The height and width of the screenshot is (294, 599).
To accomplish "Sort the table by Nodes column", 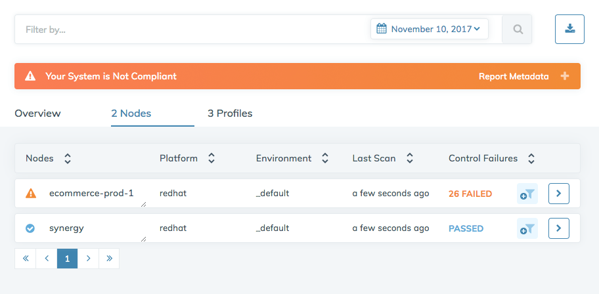I will 67,158.
